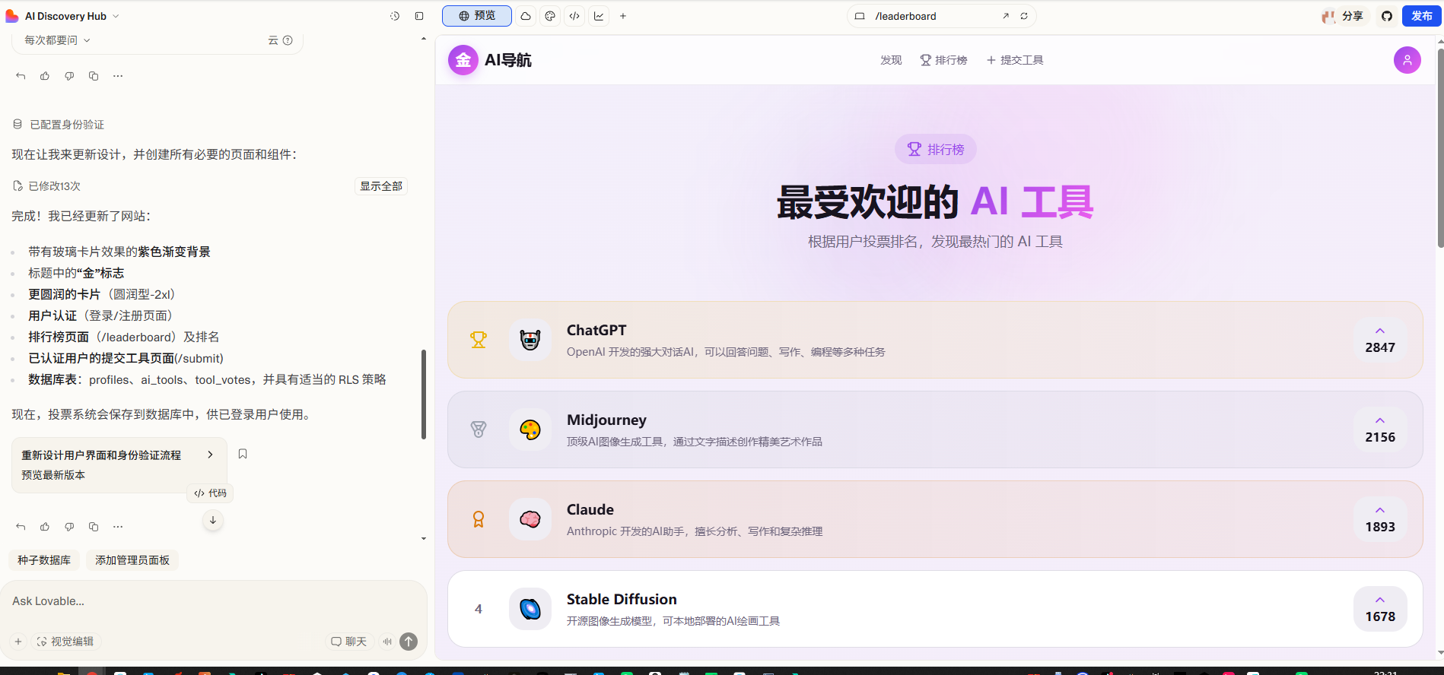
Task: Expand the 重新设计用户界面和身份验证流程 card chevron
Action: [211, 455]
